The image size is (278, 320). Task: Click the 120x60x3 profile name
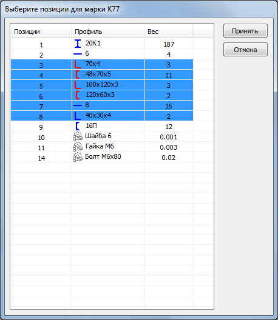coord(100,95)
